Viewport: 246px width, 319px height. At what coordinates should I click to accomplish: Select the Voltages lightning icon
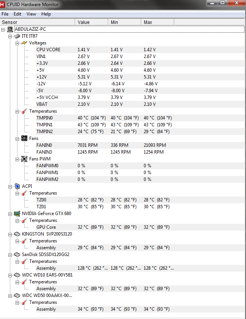[x=24, y=43]
